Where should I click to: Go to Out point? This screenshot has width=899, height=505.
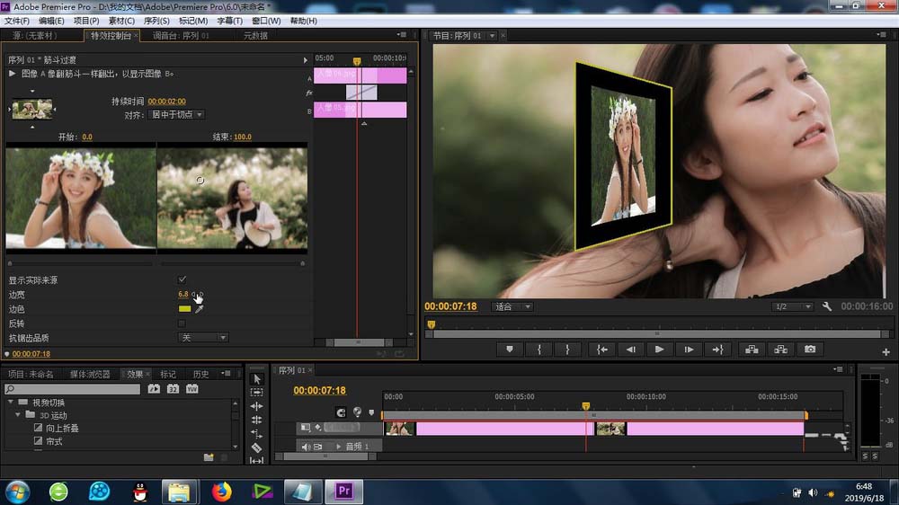[x=717, y=349]
